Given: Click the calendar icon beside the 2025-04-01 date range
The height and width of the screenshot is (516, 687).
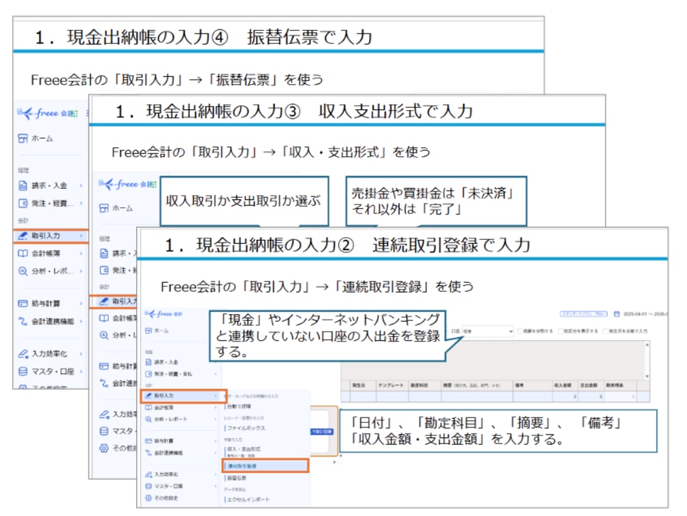Looking at the screenshot, I should point(617,313).
